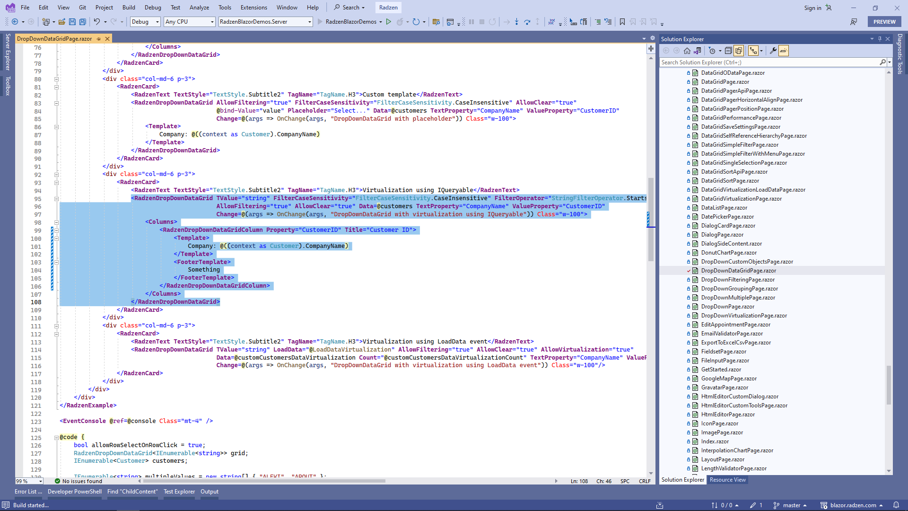
Task: Pin the DropDownDataGridPage.razor editor tab
Action: (x=98, y=39)
